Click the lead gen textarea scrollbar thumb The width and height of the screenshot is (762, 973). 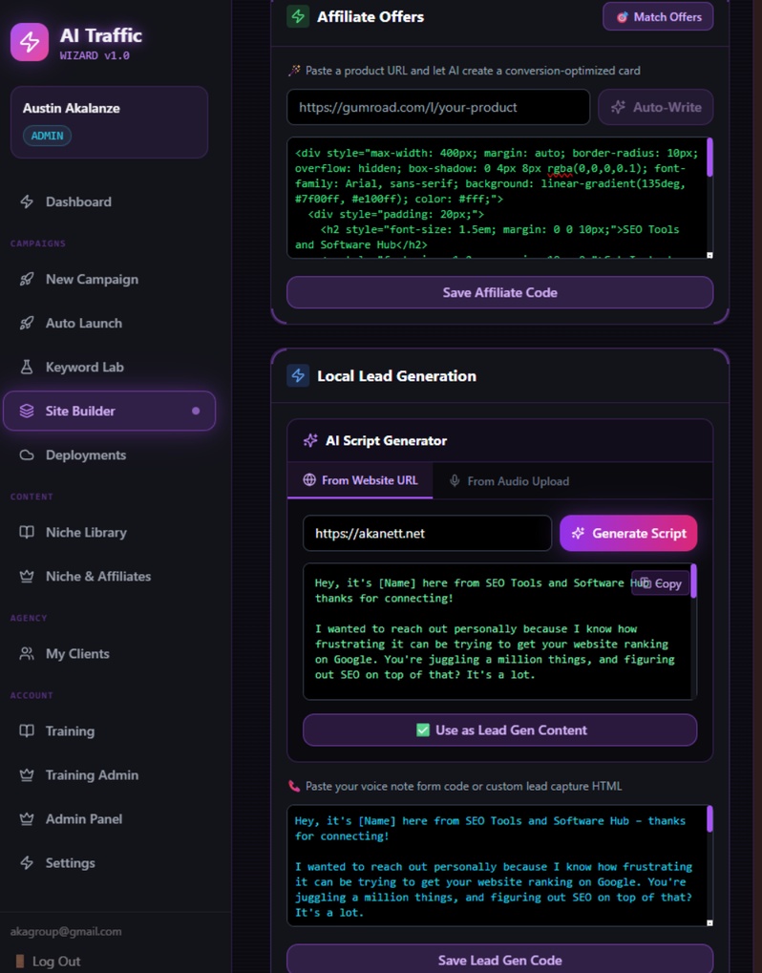click(x=709, y=819)
